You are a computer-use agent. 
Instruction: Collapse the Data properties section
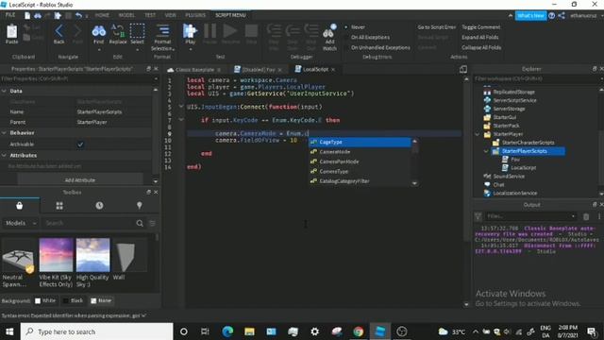(x=4, y=91)
